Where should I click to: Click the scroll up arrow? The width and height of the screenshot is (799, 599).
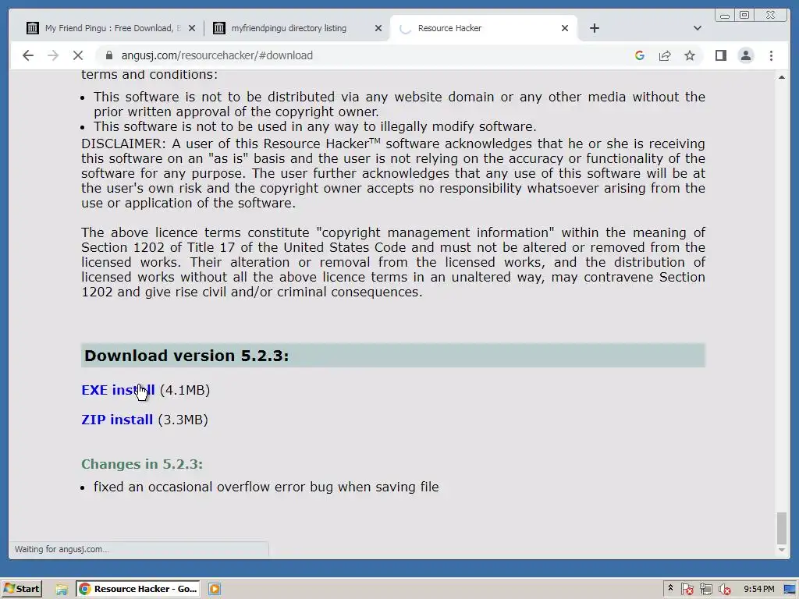click(782, 77)
